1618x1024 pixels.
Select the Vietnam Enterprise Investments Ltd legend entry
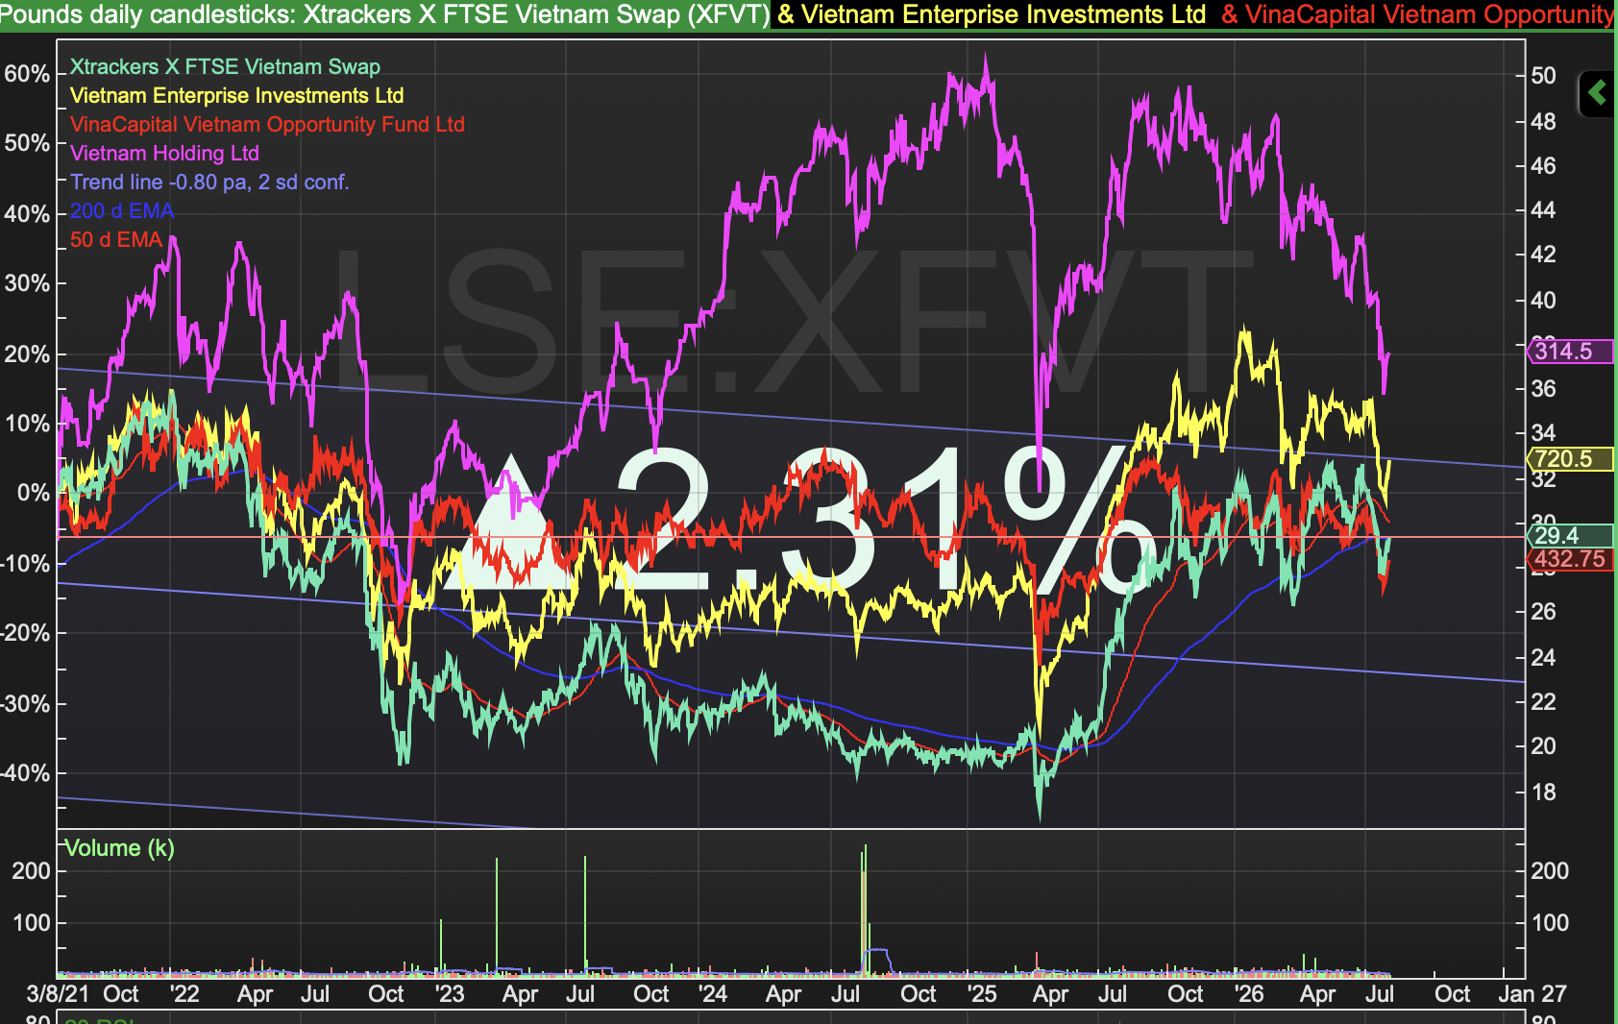236,96
